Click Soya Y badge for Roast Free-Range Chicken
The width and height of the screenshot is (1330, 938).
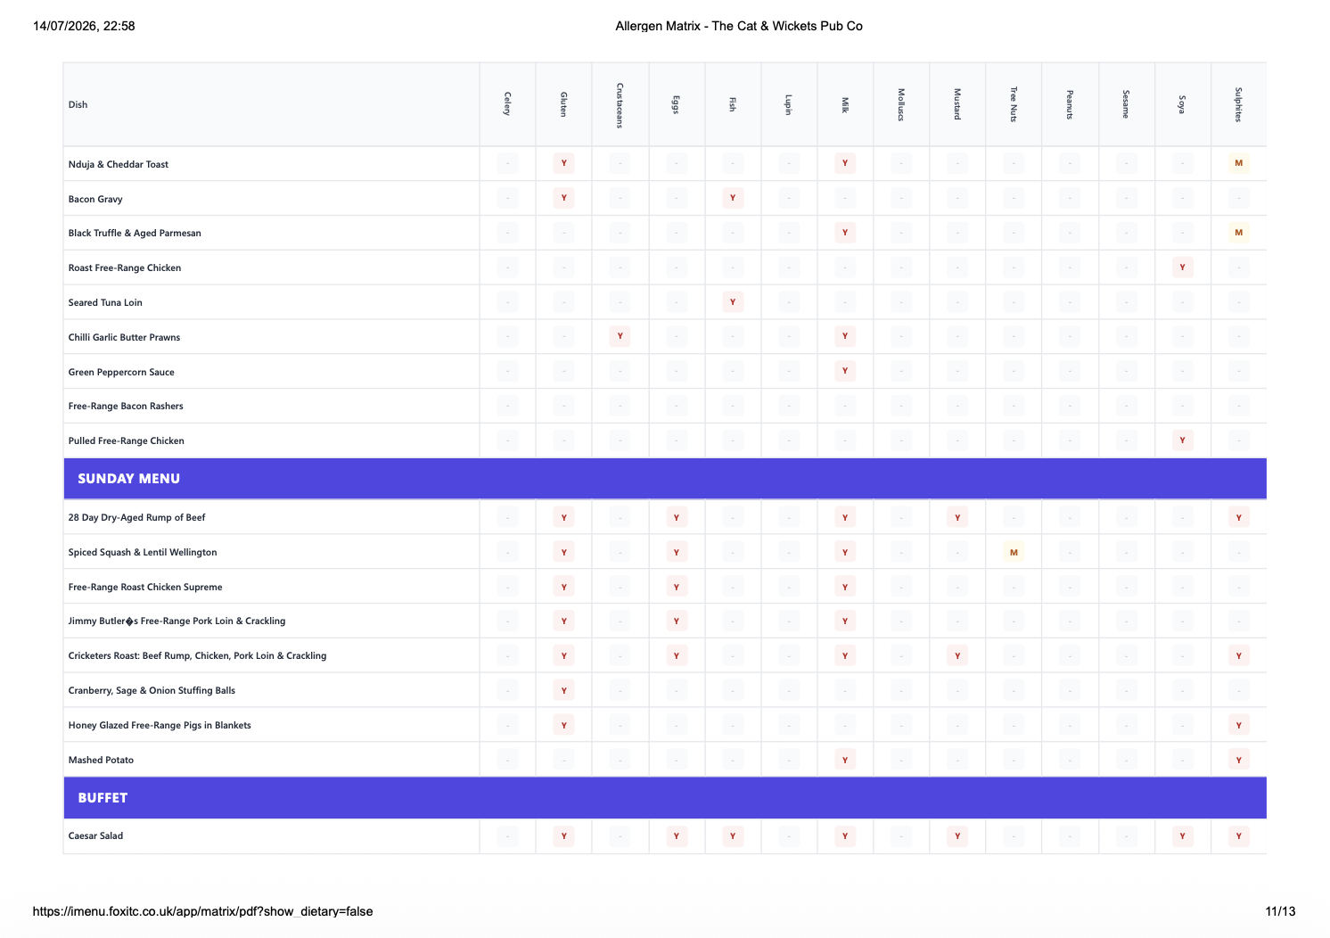point(1182,267)
